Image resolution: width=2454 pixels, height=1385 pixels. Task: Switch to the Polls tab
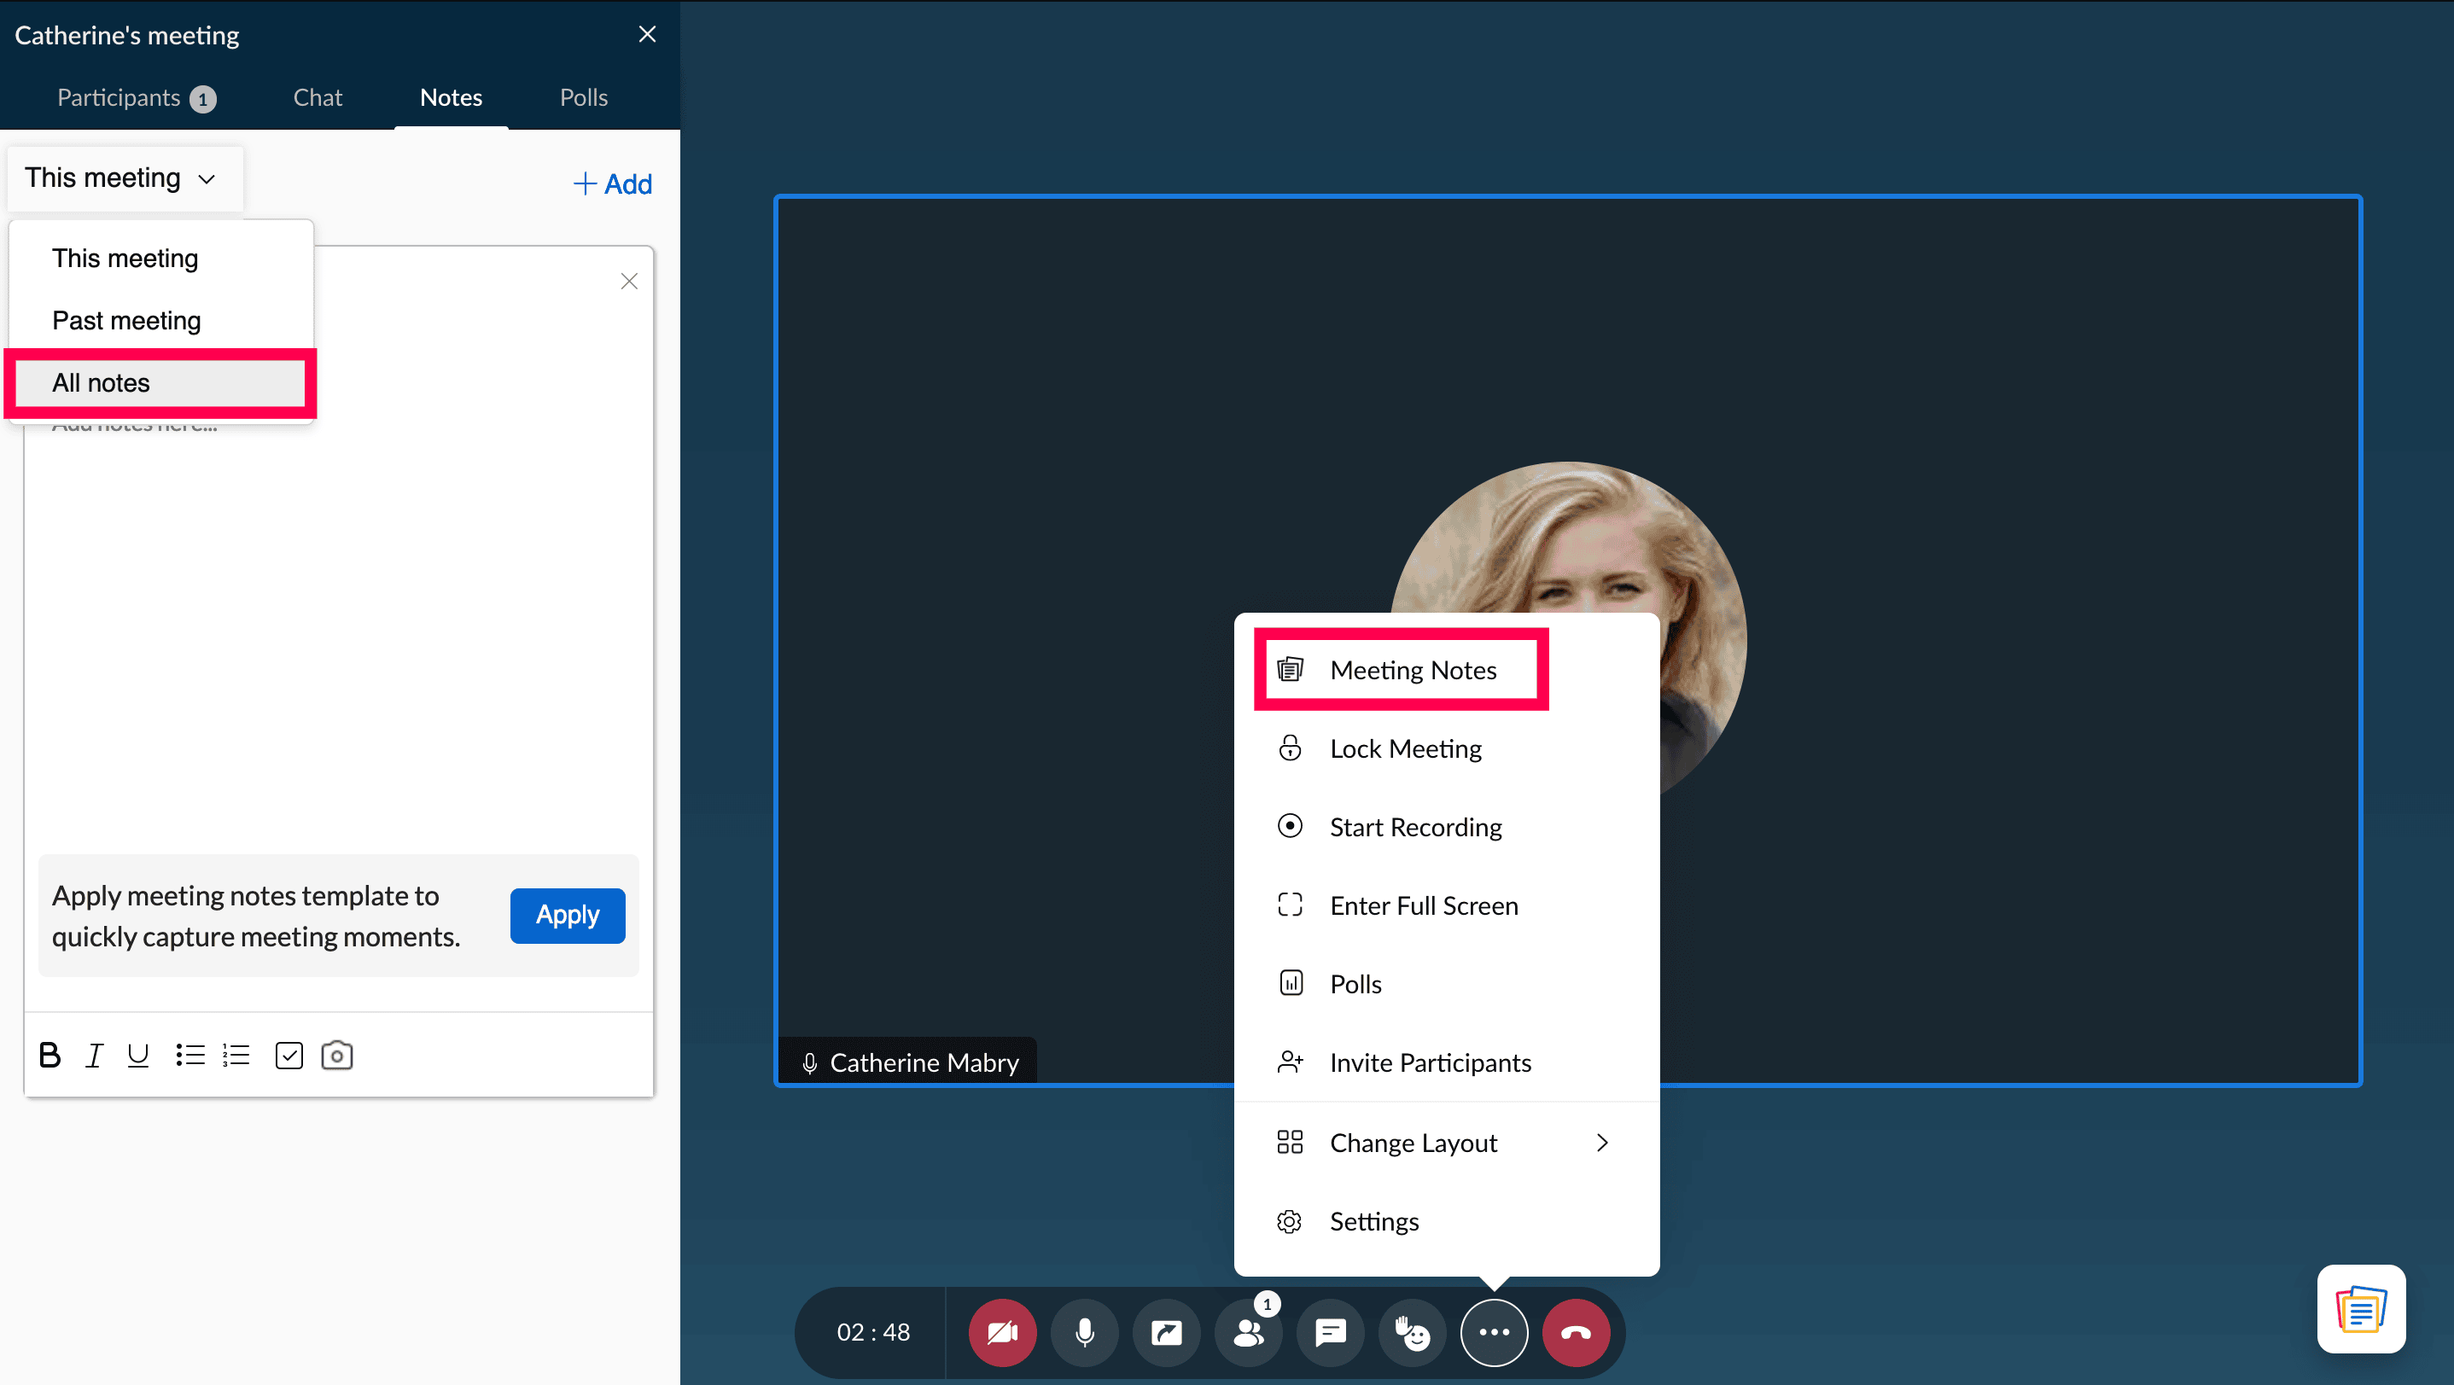(583, 97)
